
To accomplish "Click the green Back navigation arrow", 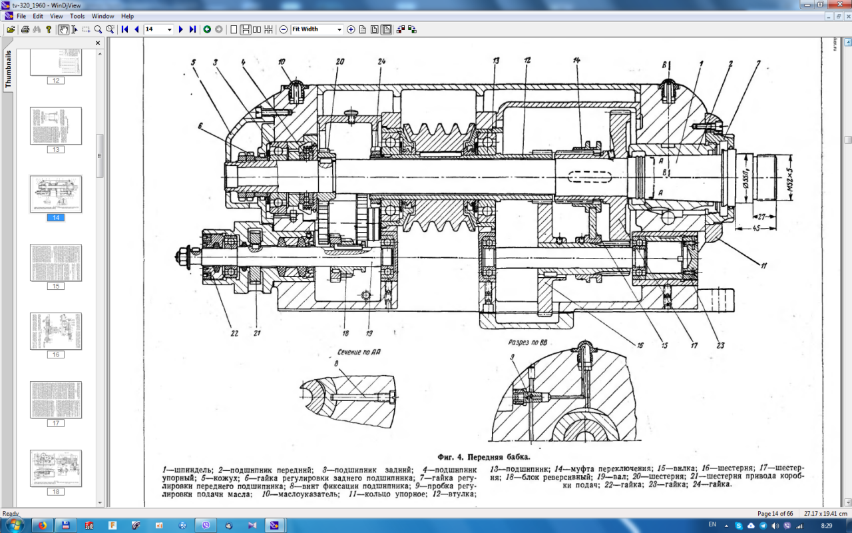I will point(207,29).
